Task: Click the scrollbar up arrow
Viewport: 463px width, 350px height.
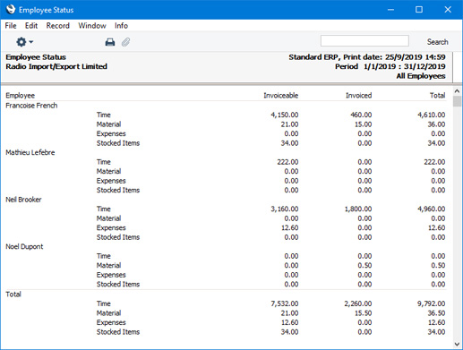Action: coord(457,91)
